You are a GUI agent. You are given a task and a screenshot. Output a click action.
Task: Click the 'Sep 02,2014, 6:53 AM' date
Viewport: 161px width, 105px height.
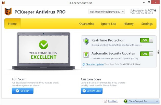130,64
